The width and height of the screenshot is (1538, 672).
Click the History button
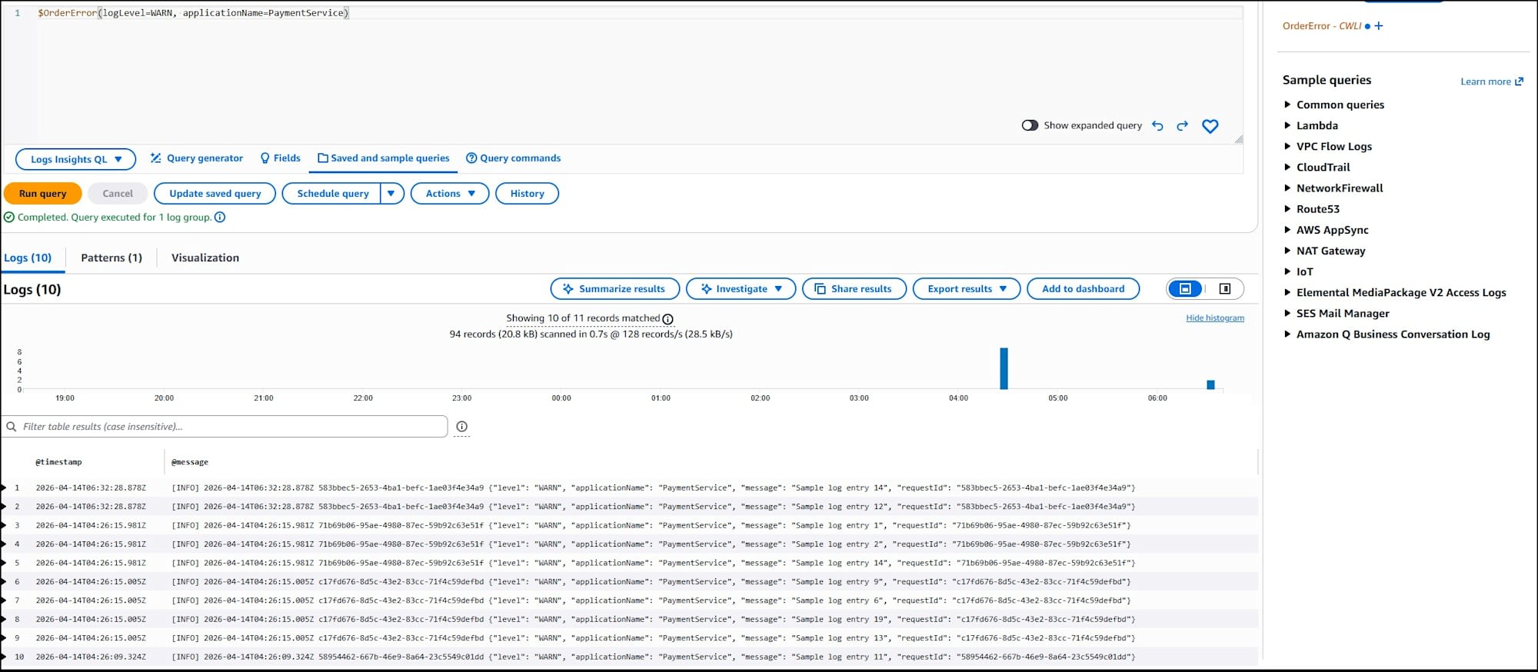pos(528,194)
